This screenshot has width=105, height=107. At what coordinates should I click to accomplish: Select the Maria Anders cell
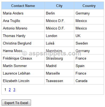pyautogui.click(x=23, y=13)
